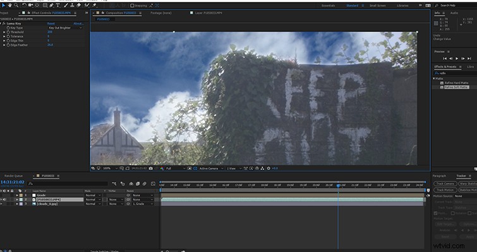Toggle the Luma Key fx switch
Image resolution: width=477 pixels, height=252 pixels.
(x=4, y=23)
